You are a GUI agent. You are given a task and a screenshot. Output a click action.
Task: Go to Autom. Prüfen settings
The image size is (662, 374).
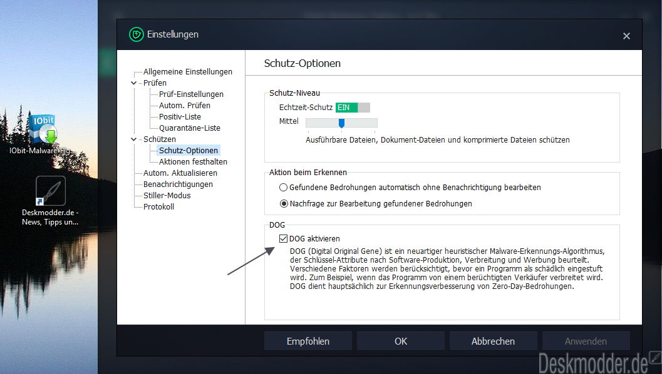click(185, 106)
